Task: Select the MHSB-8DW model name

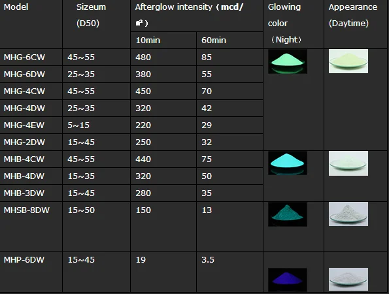Action: (x=27, y=210)
